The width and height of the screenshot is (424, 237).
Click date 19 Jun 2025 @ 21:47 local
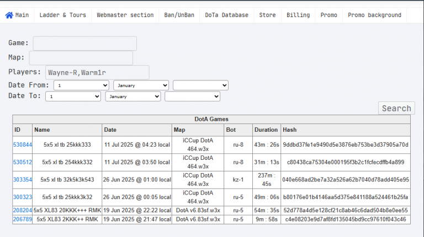137,219
